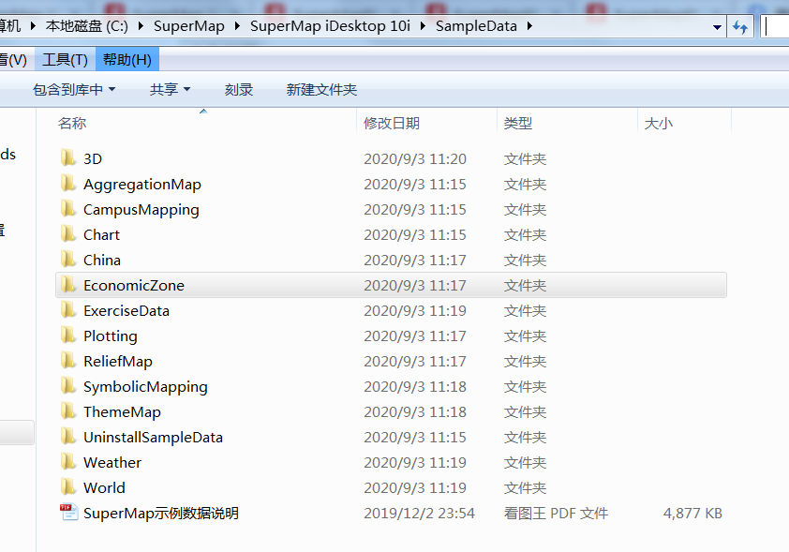This screenshot has width=789, height=552.
Task: Select the Weather folder icon
Action: [x=67, y=461]
